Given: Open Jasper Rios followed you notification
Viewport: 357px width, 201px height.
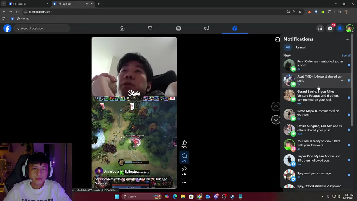Looking at the screenshot, I should pos(317,160).
